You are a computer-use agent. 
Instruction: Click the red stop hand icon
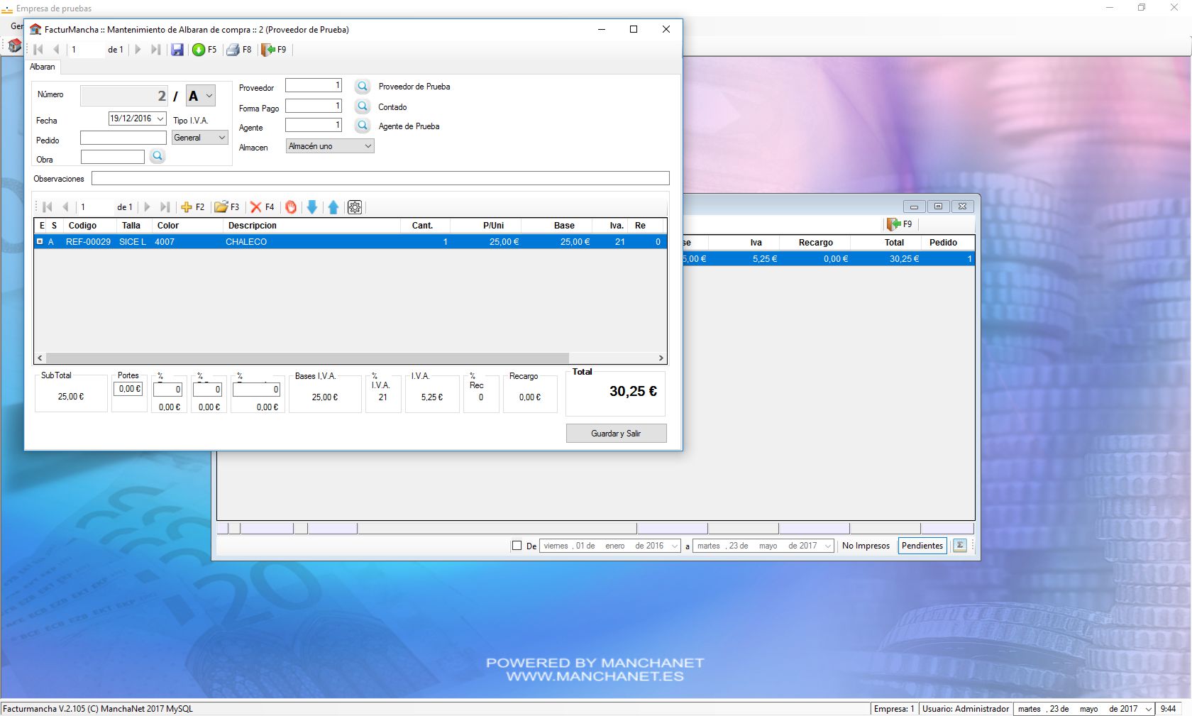point(291,207)
